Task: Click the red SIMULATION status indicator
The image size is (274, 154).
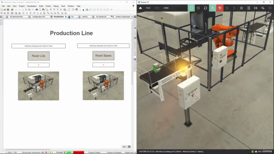Action: (x=79, y=152)
